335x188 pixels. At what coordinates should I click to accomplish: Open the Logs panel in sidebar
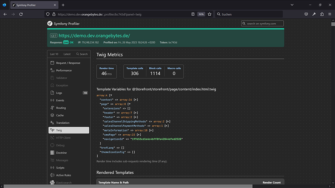click(59, 93)
